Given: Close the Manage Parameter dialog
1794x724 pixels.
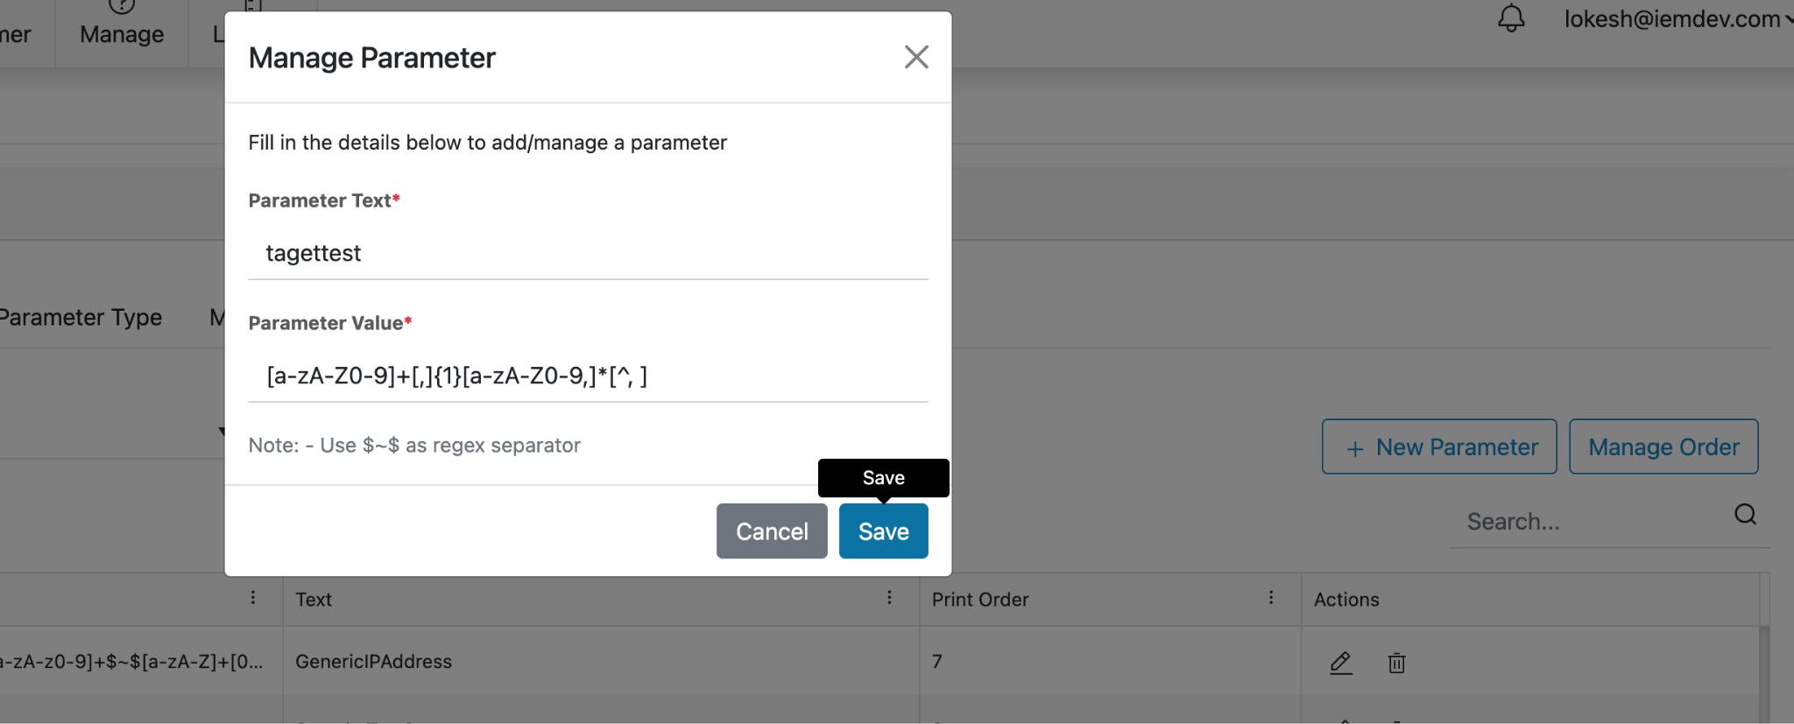Looking at the screenshot, I should click(916, 58).
